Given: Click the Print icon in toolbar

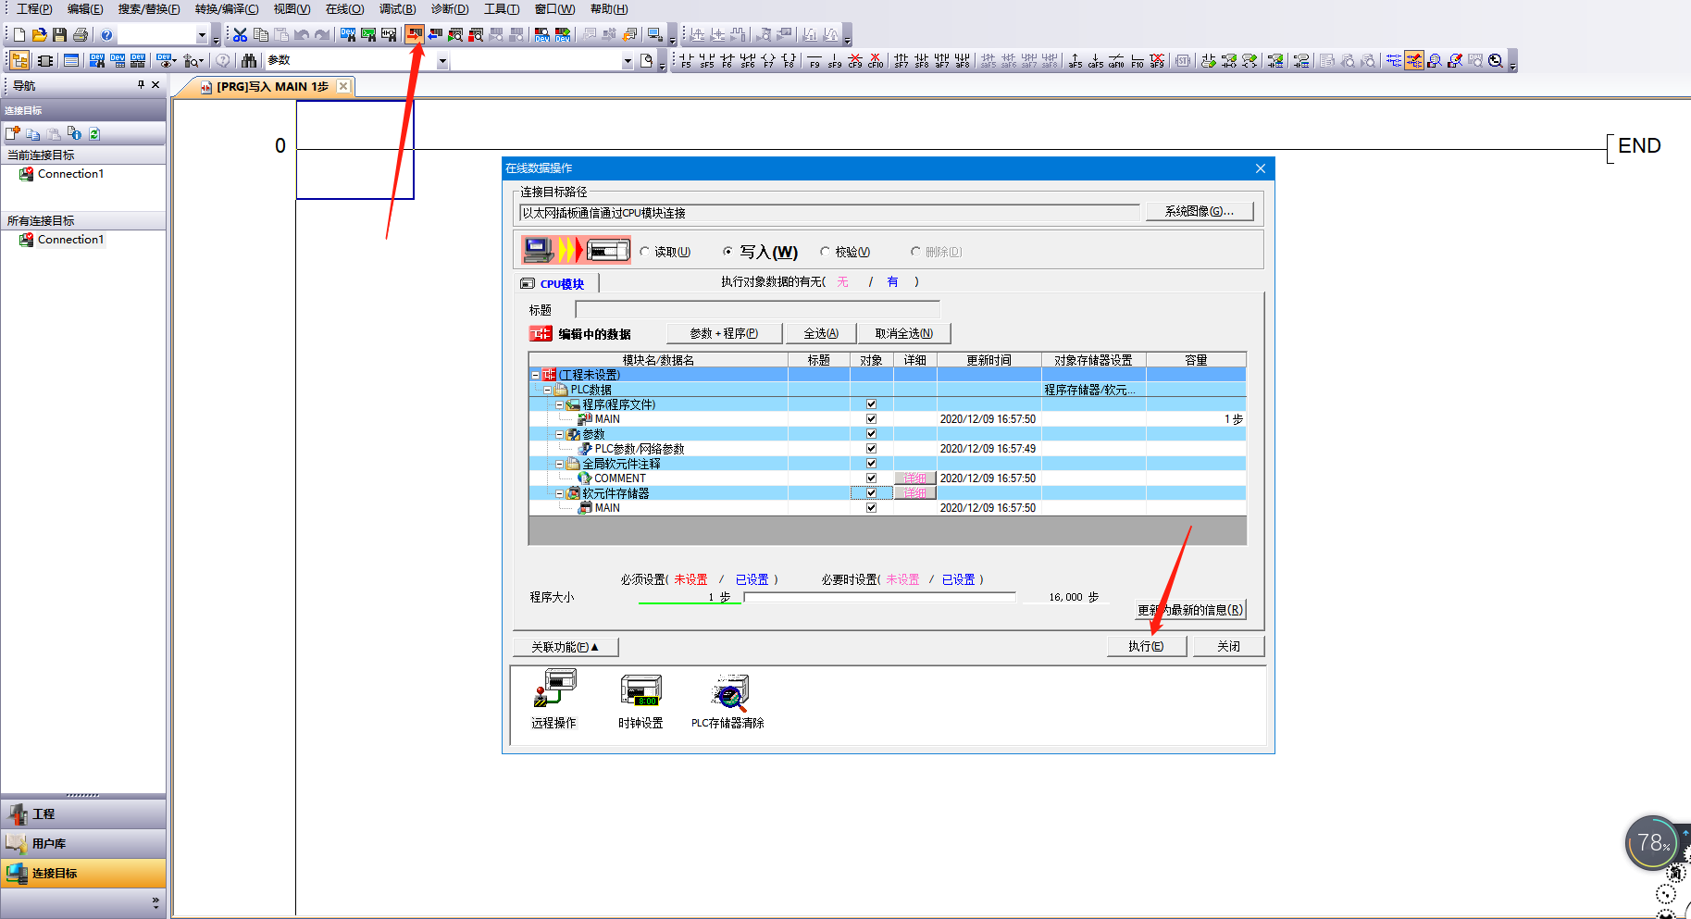Looking at the screenshot, I should tap(81, 35).
